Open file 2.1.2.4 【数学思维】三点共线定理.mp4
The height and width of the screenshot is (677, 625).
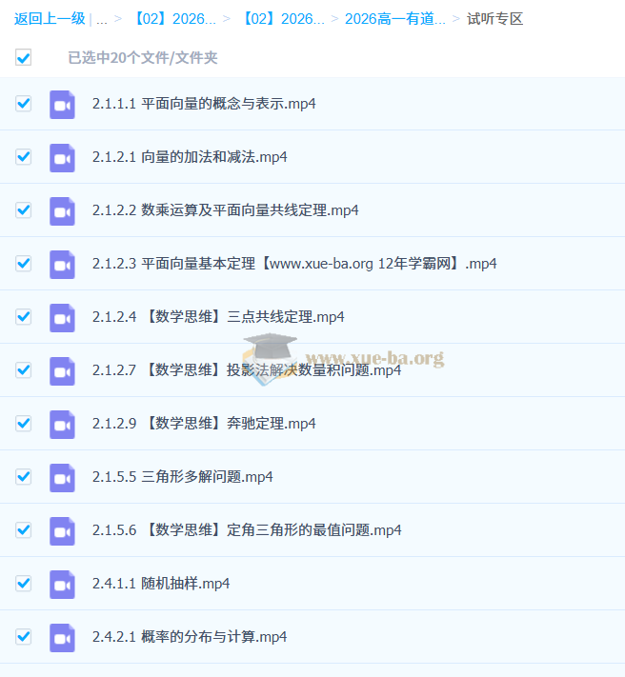(x=218, y=317)
